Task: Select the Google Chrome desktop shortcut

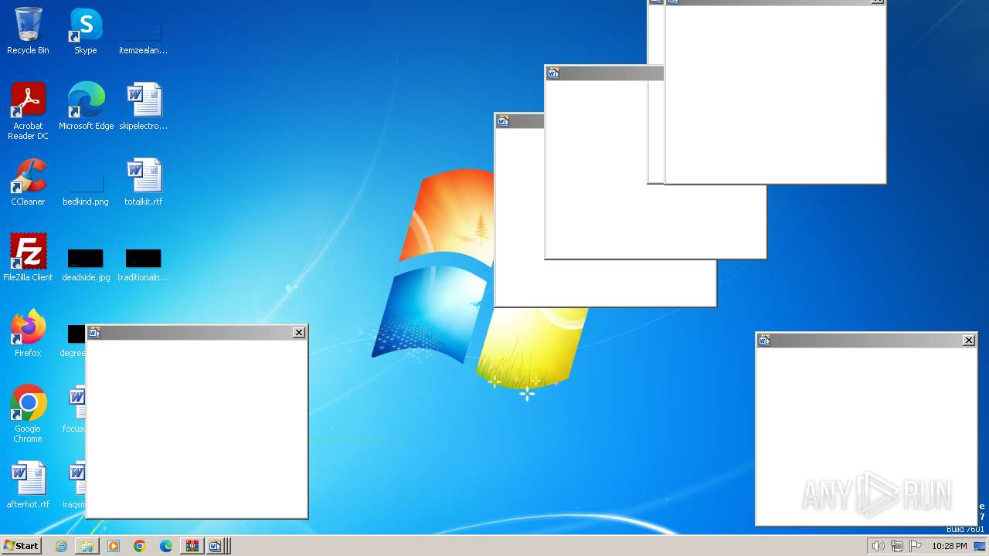Action: click(x=28, y=414)
